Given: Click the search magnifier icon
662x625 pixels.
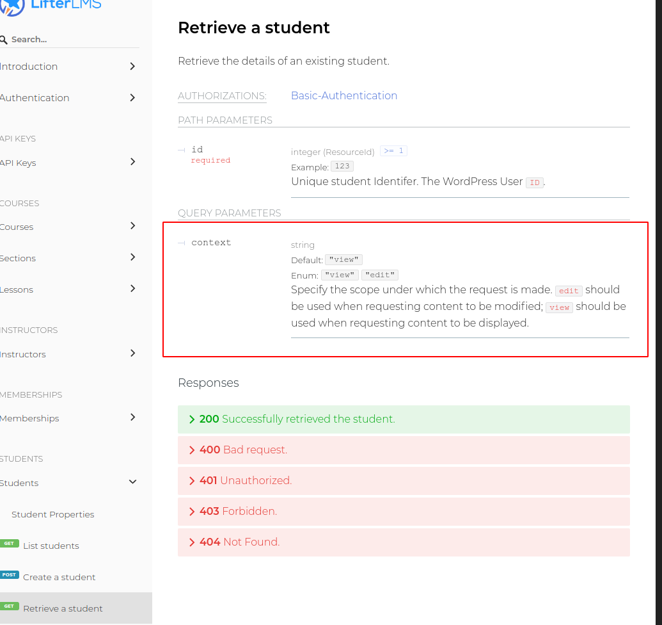Looking at the screenshot, I should (x=3, y=39).
